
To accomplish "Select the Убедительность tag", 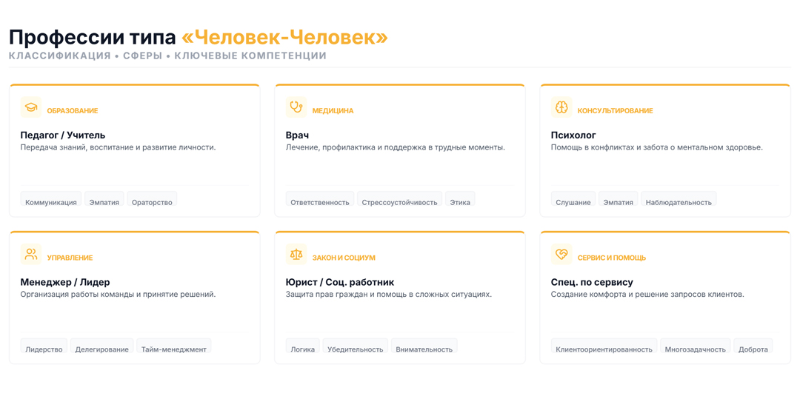I will point(355,349).
